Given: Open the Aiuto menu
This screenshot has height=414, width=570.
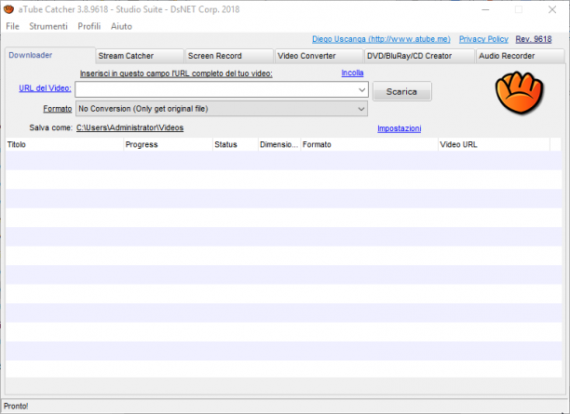Looking at the screenshot, I should click(x=121, y=26).
